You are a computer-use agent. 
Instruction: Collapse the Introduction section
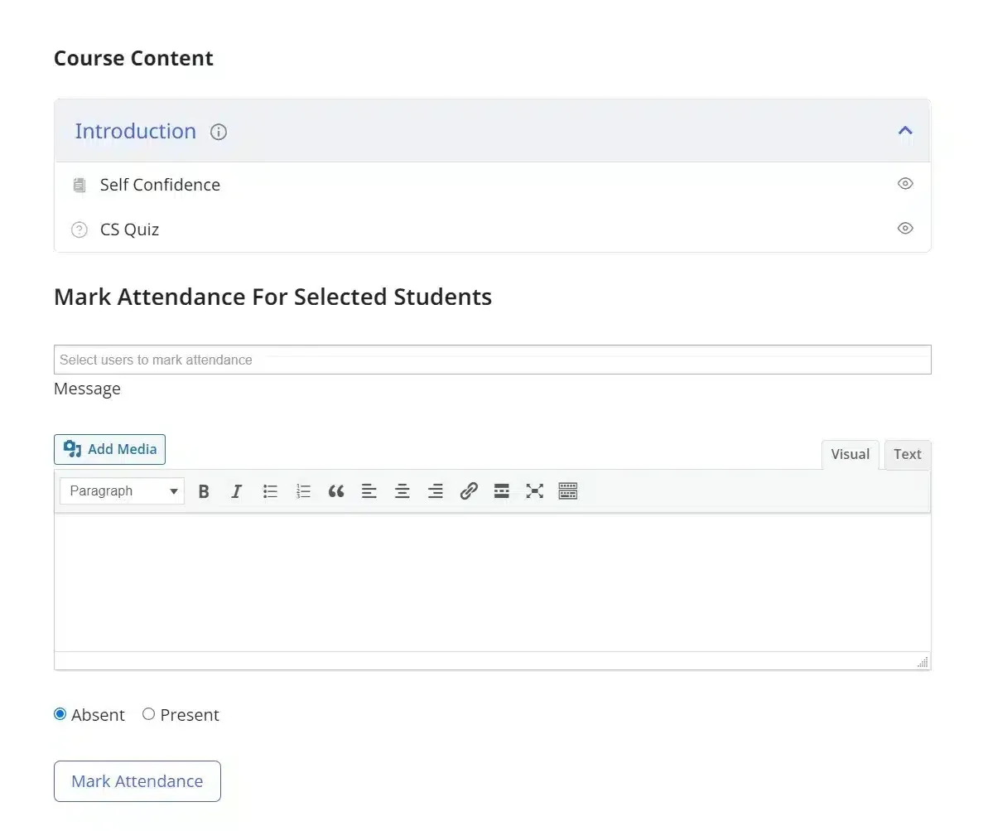click(x=905, y=130)
